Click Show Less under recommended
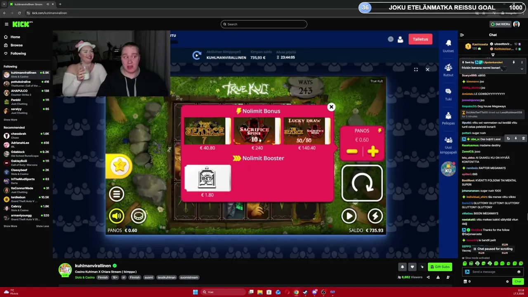The image size is (528, 297). [x=42, y=226]
